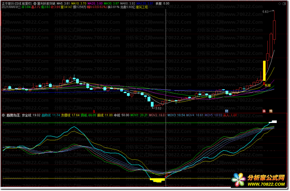Open the 建筑工程 sector link
This screenshot has height=191, width=290.
tap(142, 7)
